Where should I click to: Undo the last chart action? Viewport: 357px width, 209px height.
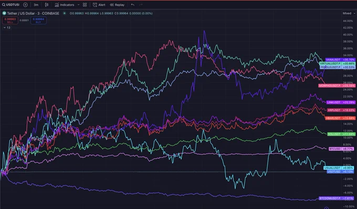132,5
